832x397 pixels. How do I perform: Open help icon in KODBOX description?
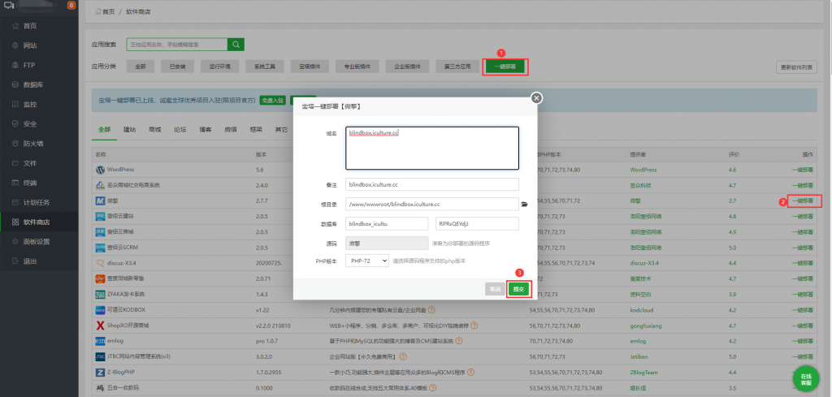tap(432, 309)
